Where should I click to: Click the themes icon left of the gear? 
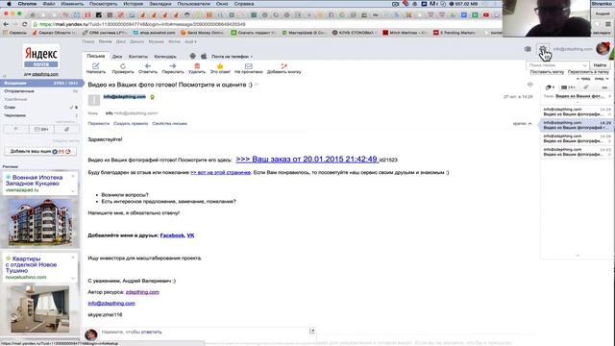pyautogui.click(x=528, y=49)
